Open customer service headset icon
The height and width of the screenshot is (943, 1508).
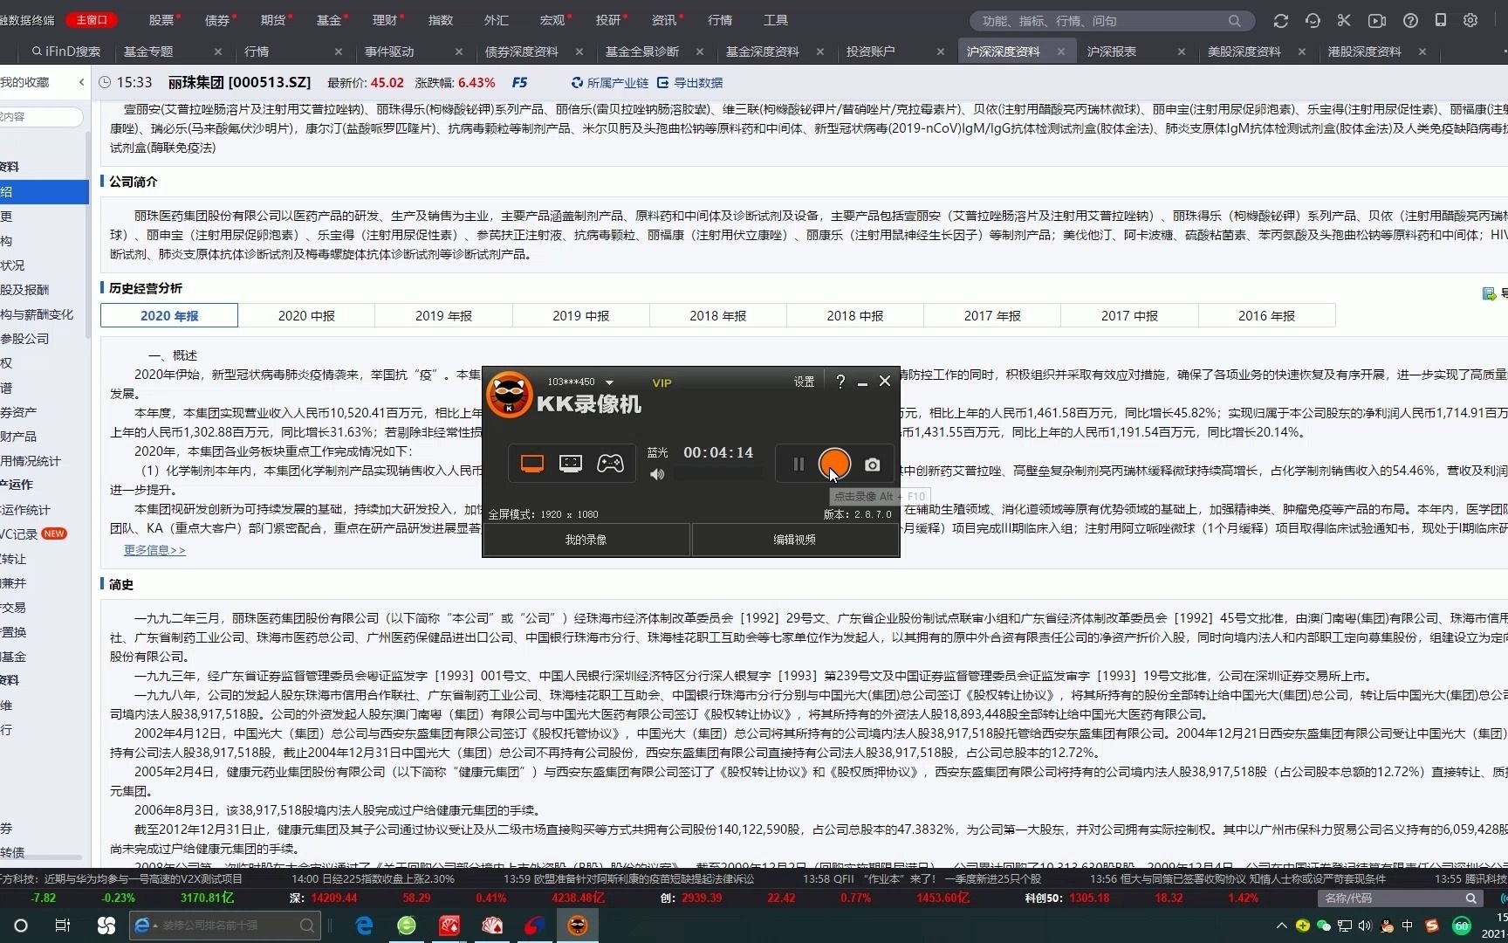pos(1313,20)
